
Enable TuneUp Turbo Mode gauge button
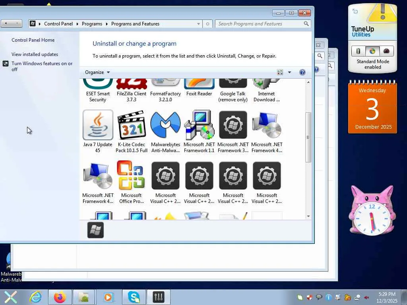pyautogui.click(x=386, y=51)
